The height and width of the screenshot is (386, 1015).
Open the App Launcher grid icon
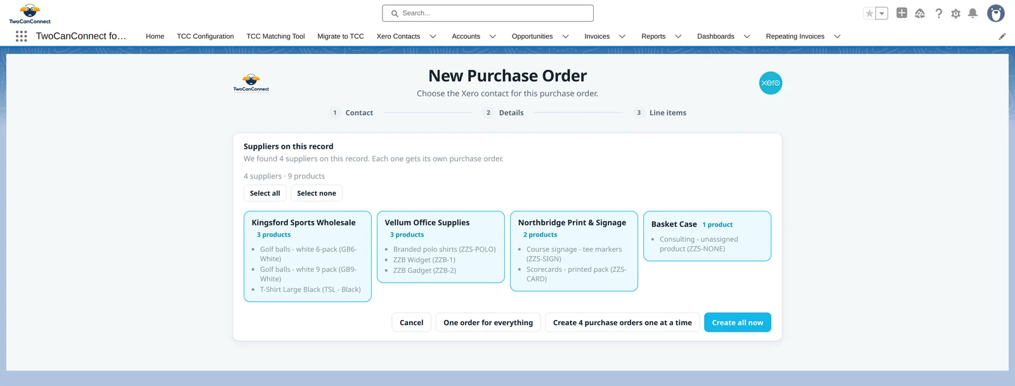pyautogui.click(x=21, y=36)
